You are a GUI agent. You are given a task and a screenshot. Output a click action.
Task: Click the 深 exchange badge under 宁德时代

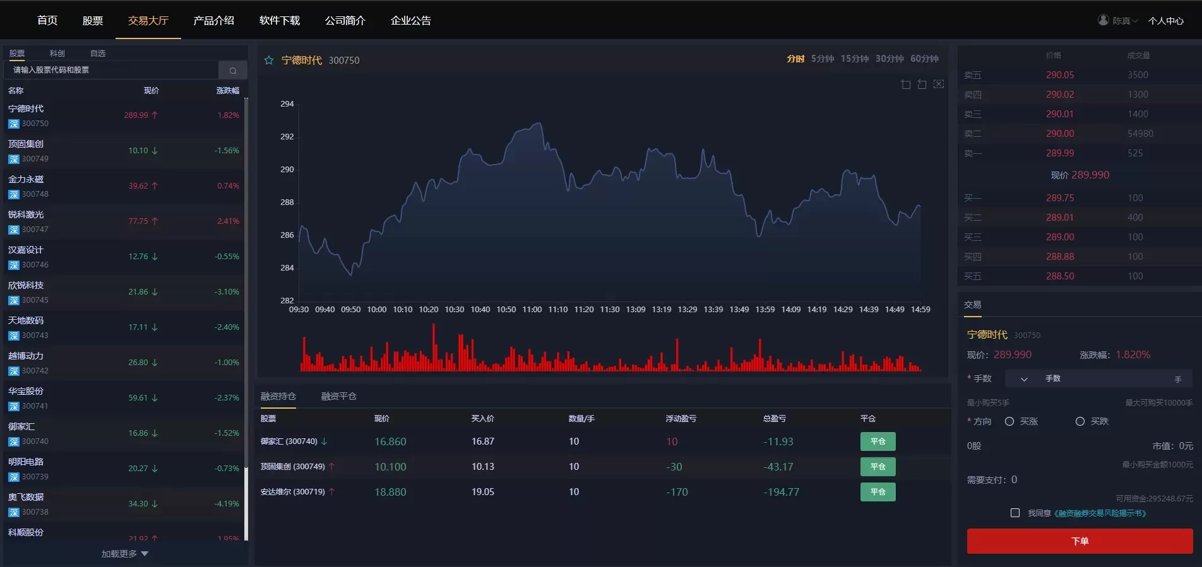coord(14,124)
